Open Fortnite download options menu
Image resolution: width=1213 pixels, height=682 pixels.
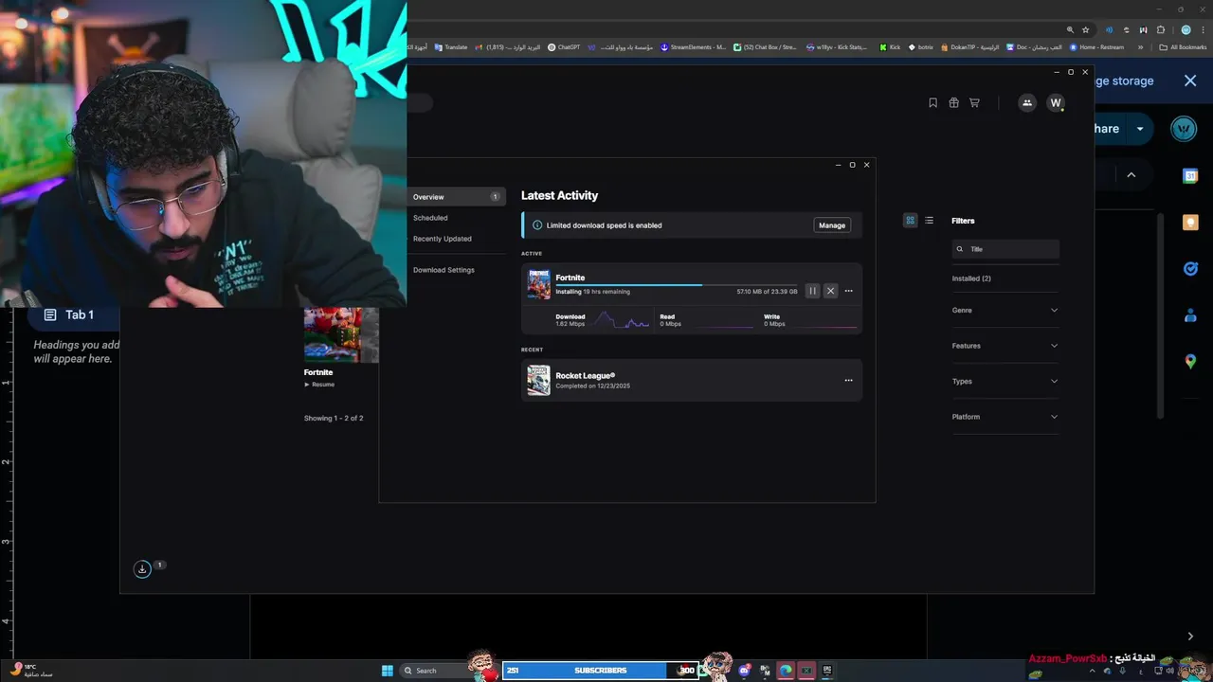pyautogui.click(x=848, y=291)
